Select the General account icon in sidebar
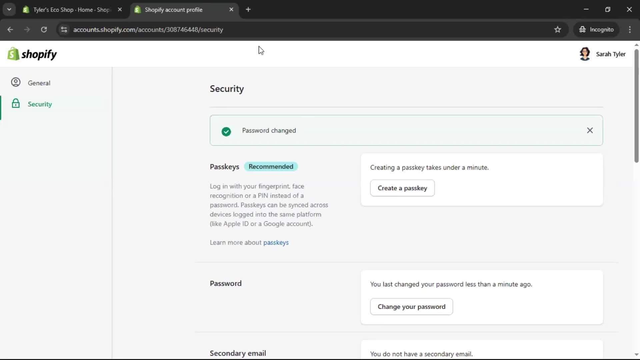The image size is (640, 360). pos(15,82)
